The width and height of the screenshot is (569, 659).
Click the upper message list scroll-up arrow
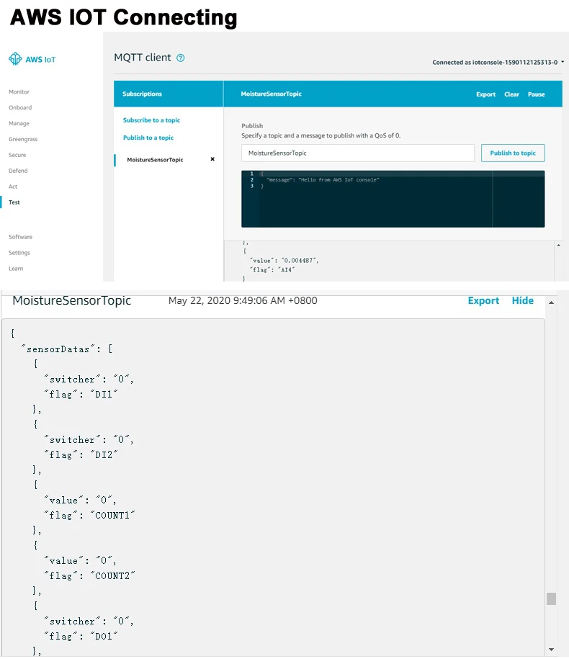point(558,245)
